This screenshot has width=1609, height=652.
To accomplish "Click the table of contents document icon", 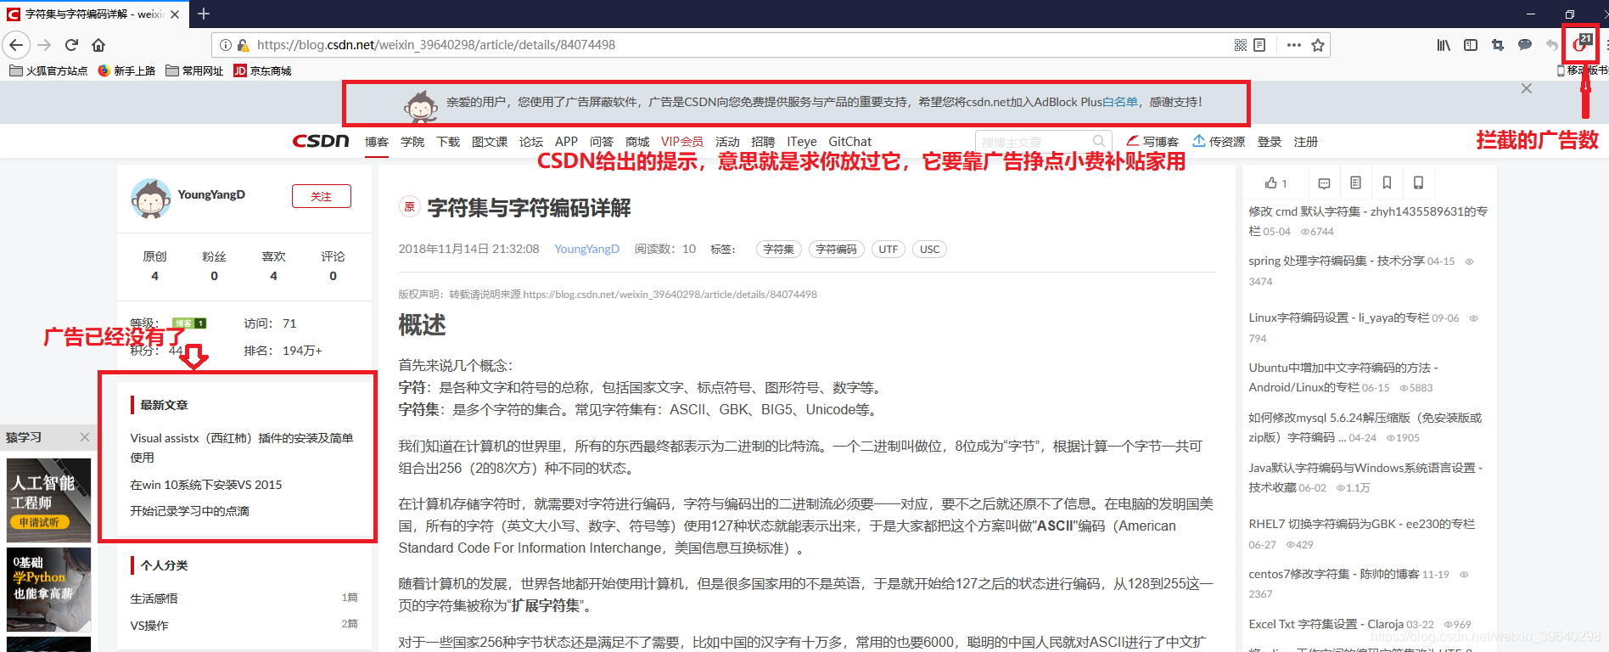I will [x=1355, y=183].
